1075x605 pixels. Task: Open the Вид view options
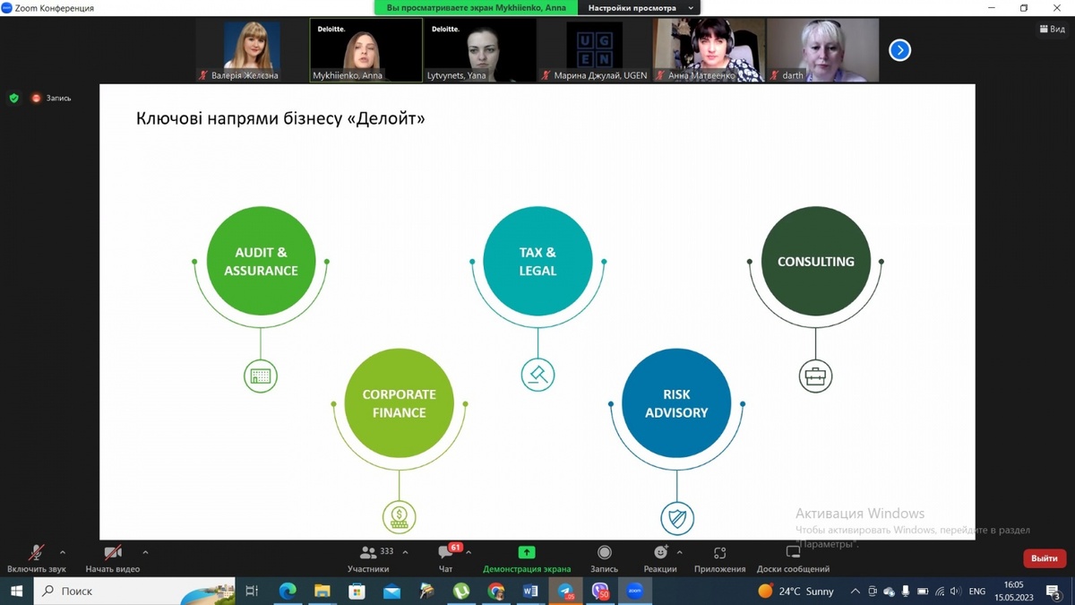coord(1052,29)
